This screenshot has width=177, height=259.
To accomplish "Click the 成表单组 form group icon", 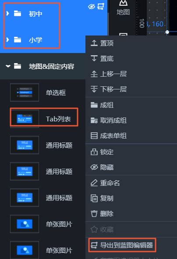I will pos(94,135).
